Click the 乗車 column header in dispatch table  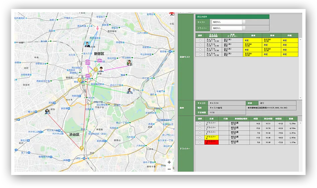(252, 35)
